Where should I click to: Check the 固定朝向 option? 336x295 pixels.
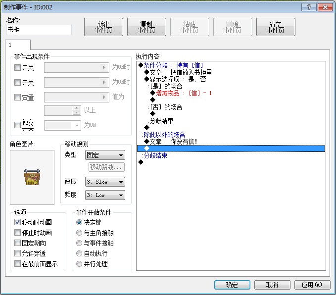pyautogui.click(x=17, y=243)
